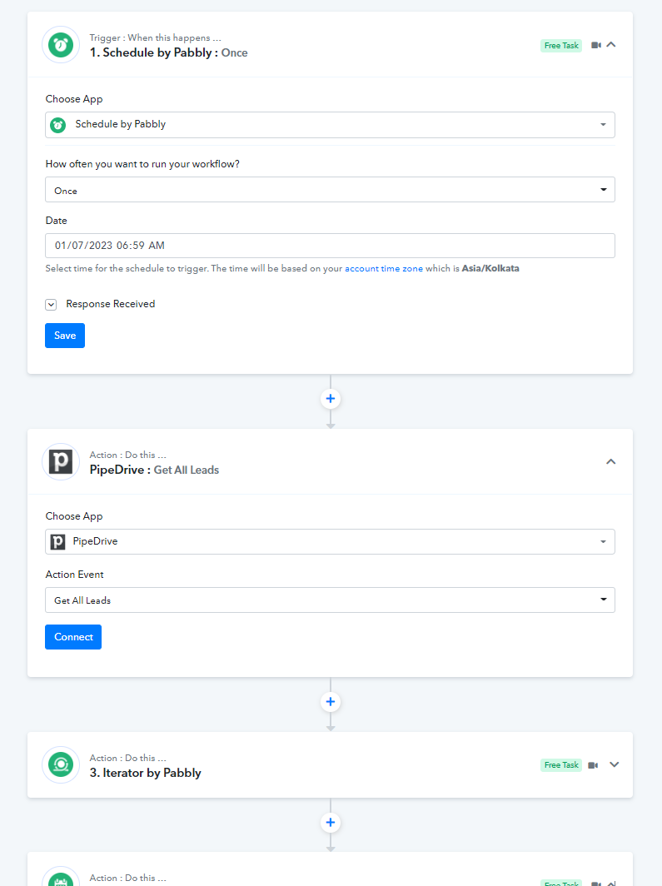The height and width of the screenshot is (886, 662).
Task: Click the Save button in trigger step
Action: click(65, 336)
